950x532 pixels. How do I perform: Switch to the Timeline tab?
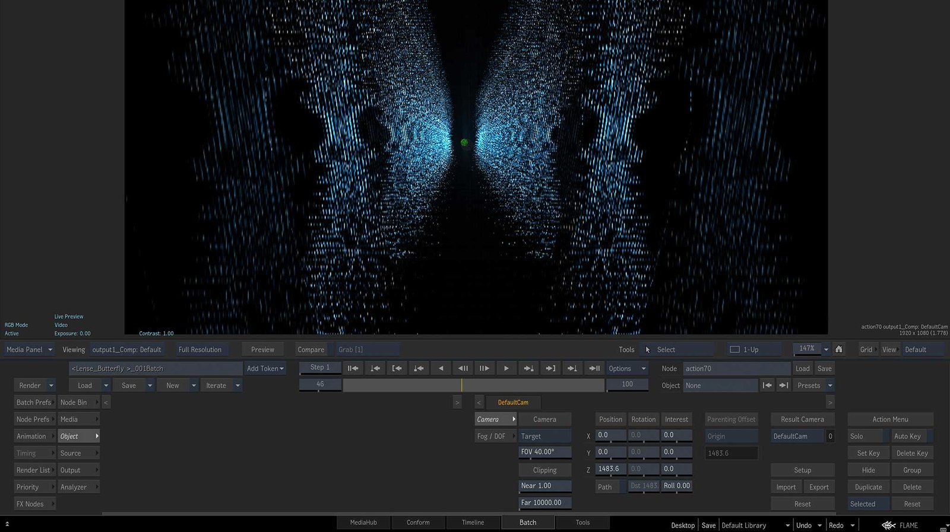[x=473, y=523]
